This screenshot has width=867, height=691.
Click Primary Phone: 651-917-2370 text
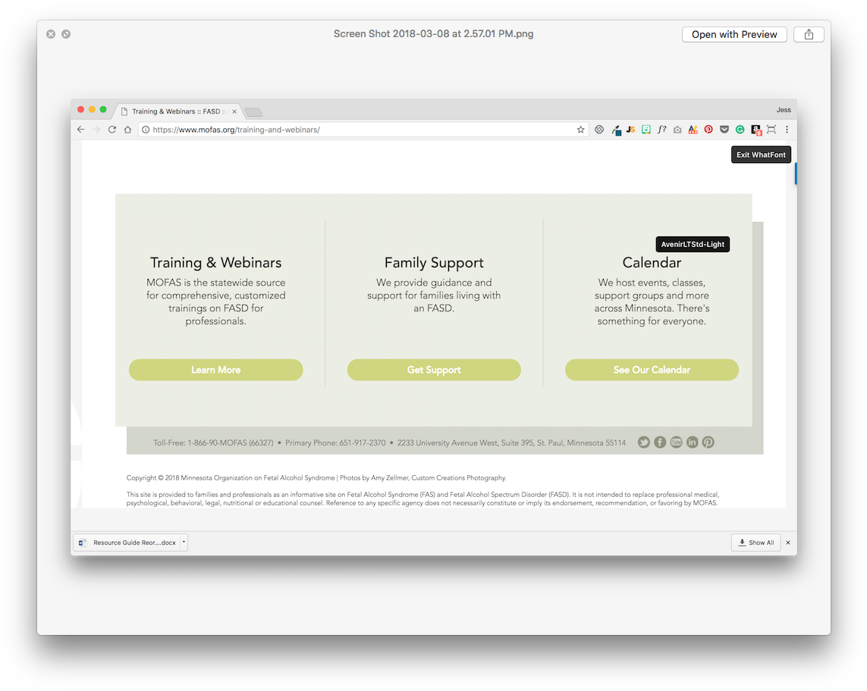[335, 442]
